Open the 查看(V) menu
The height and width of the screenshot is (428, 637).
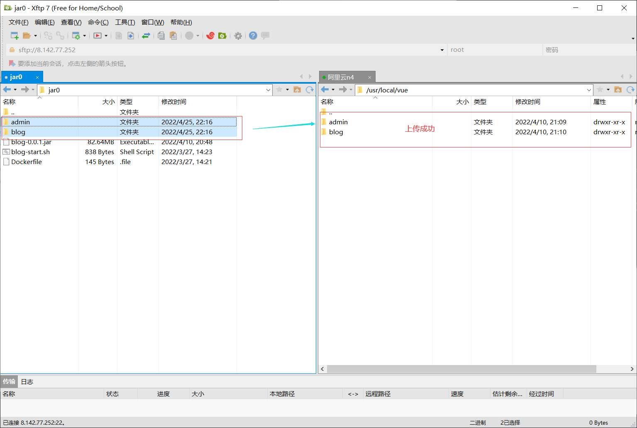(71, 22)
